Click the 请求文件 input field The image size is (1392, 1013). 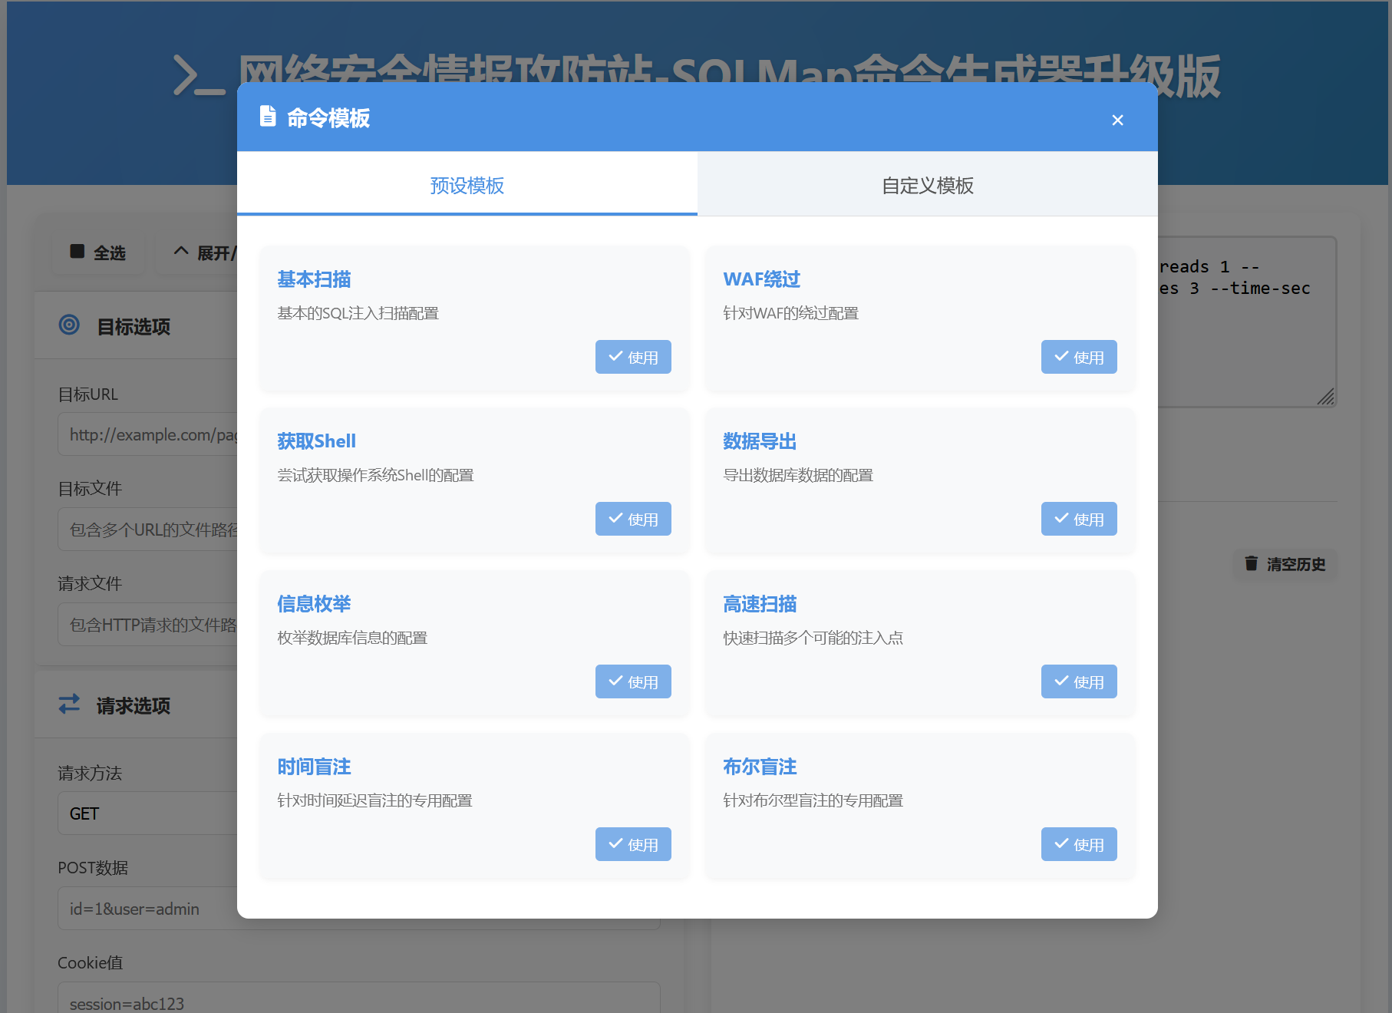[x=148, y=625]
